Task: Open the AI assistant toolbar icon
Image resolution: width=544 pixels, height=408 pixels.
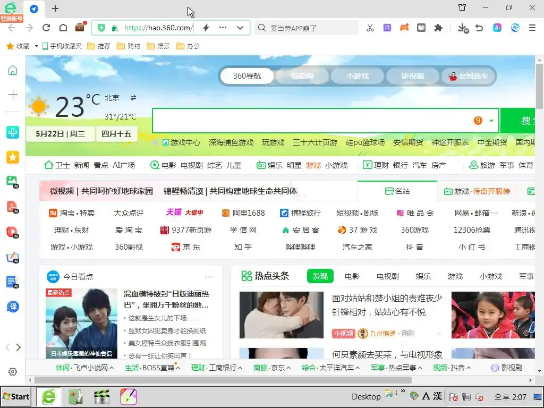Action: [x=497, y=28]
